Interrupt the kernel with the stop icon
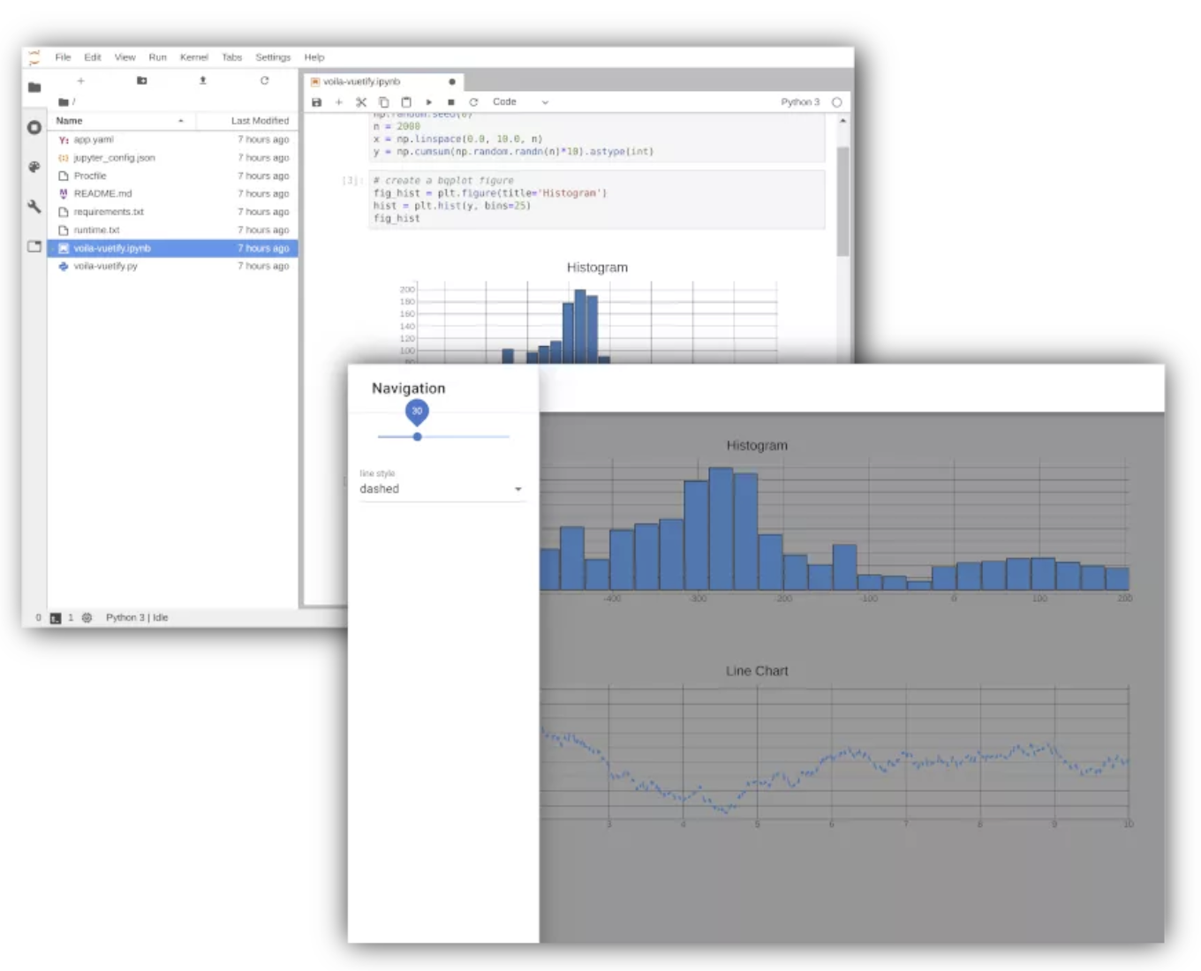 [451, 102]
